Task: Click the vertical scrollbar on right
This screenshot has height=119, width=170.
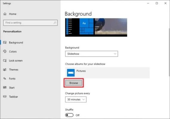Action: 169,52
